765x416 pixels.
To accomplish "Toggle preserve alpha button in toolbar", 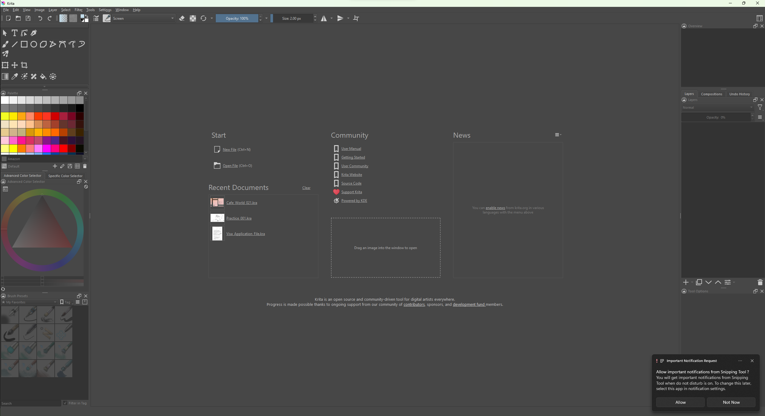I will (x=193, y=19).
